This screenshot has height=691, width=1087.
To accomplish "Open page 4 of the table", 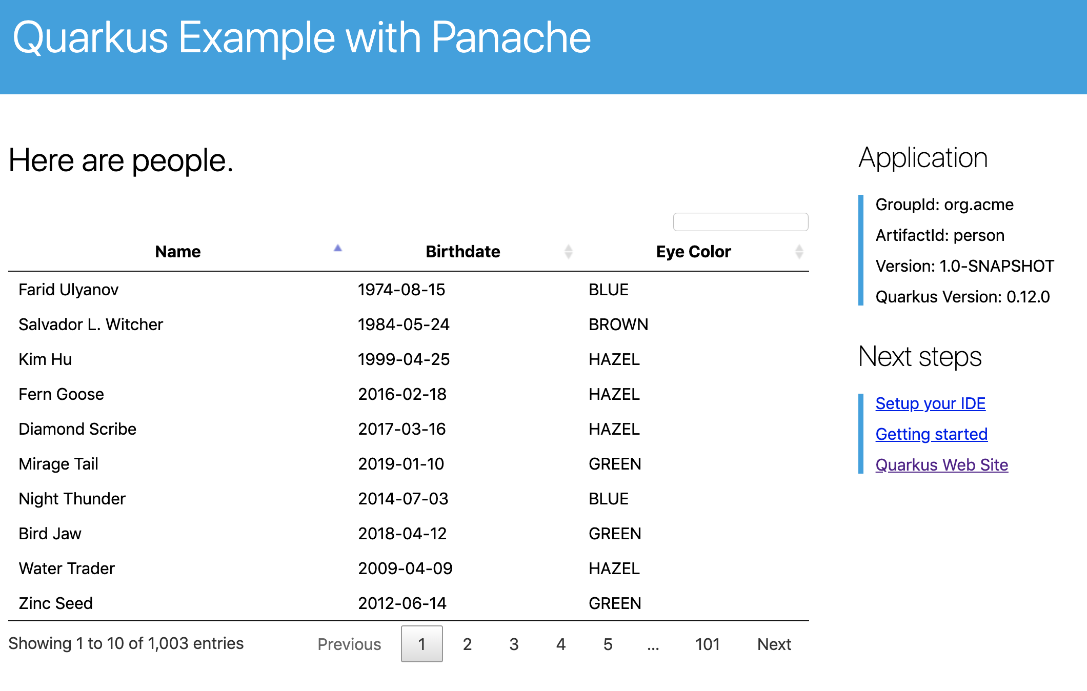I will (561, 644).
